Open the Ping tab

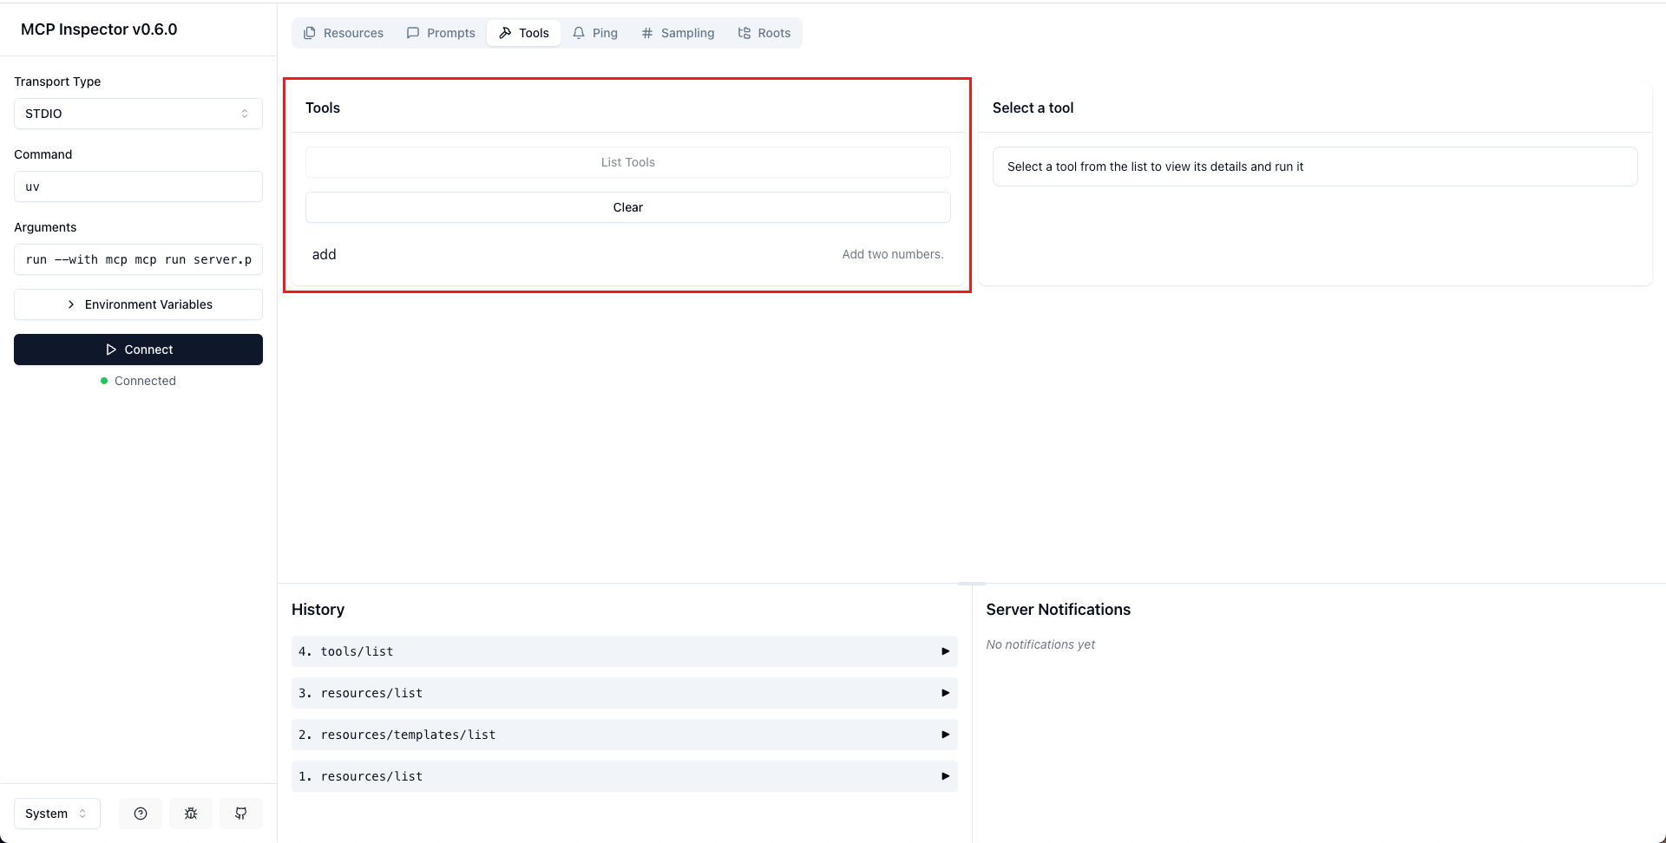(x=595, y=33)
